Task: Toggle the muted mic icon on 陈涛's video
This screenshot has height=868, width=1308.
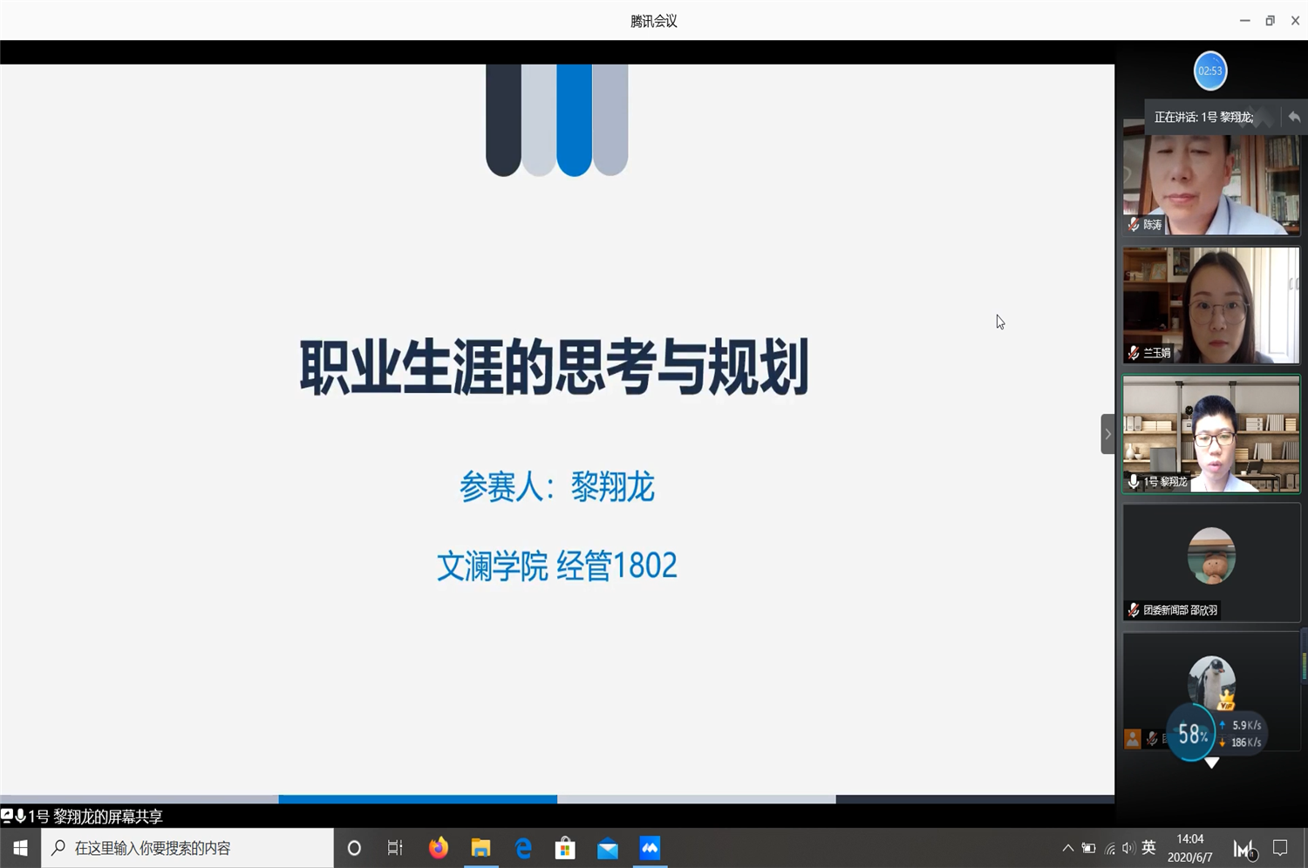Action: [x=1134, y=225]
